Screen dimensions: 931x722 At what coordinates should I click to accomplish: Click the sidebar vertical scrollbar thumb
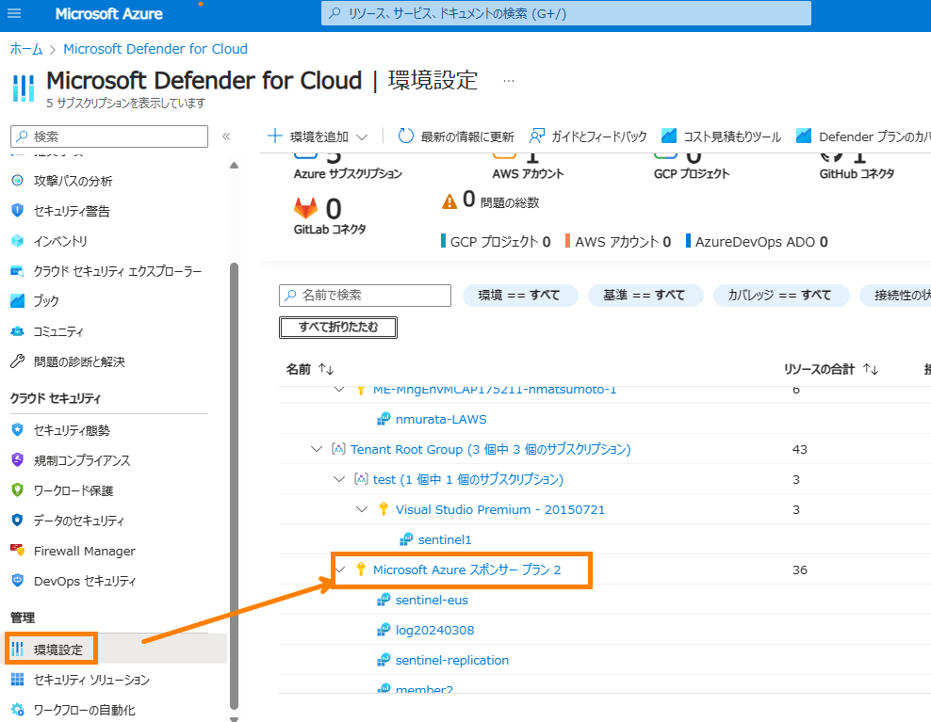point(234,486)
